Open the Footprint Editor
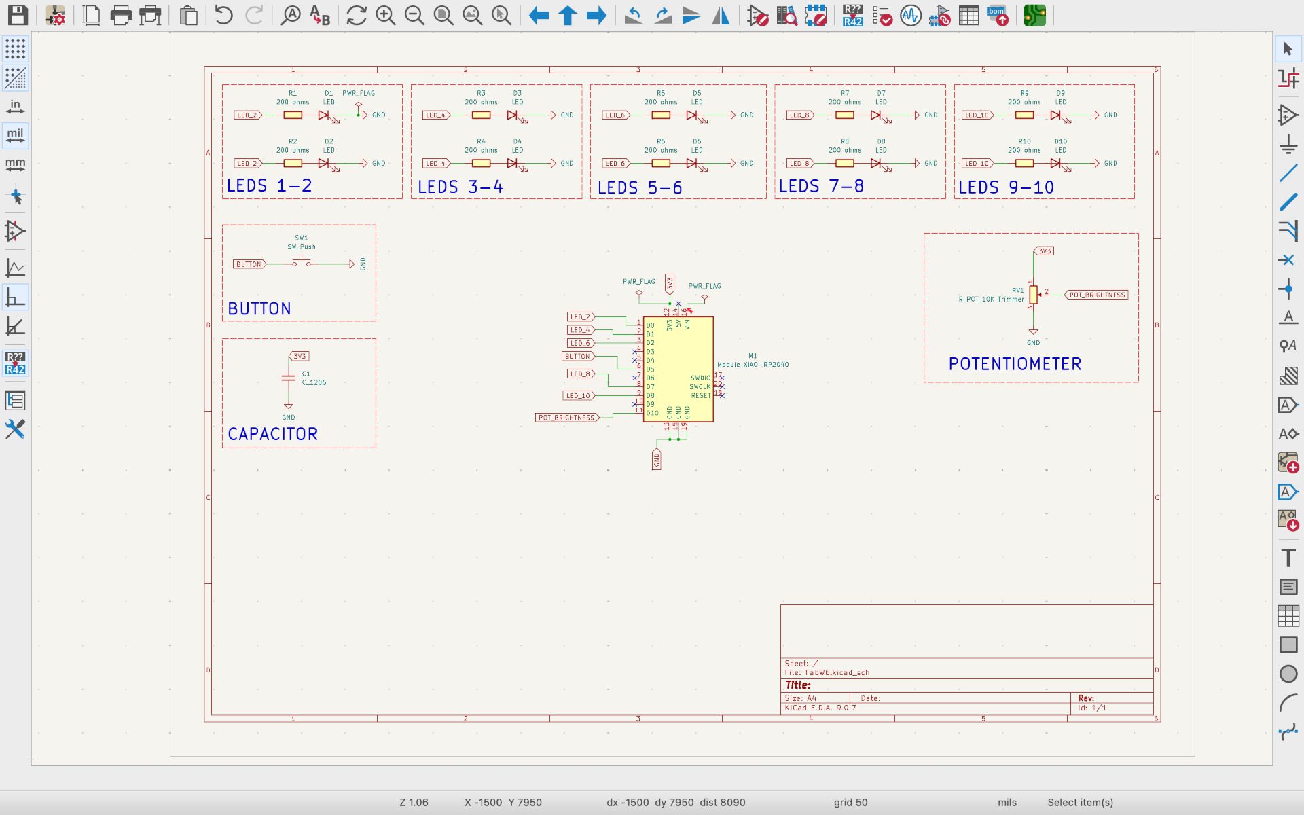The width and height of the screenshot is (1304, 815). tap(816, 15)
